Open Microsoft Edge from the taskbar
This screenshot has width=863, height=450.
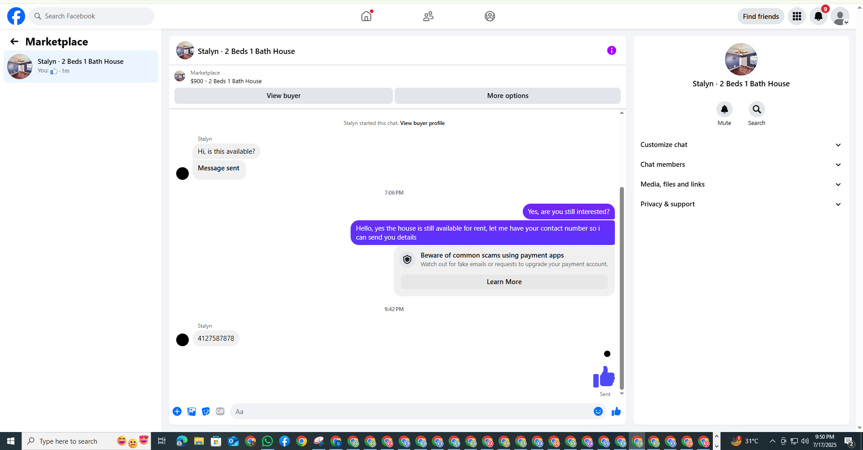tap(182, 441)
